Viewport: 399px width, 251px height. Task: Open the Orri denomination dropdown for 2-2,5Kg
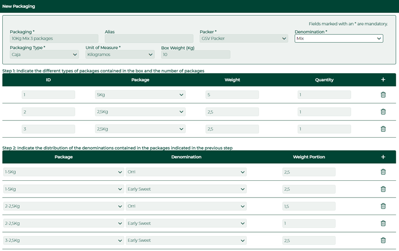tap(186, 206)
